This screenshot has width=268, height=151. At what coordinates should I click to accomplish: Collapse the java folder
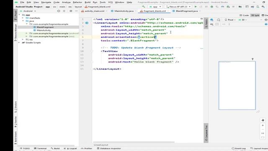23,21
